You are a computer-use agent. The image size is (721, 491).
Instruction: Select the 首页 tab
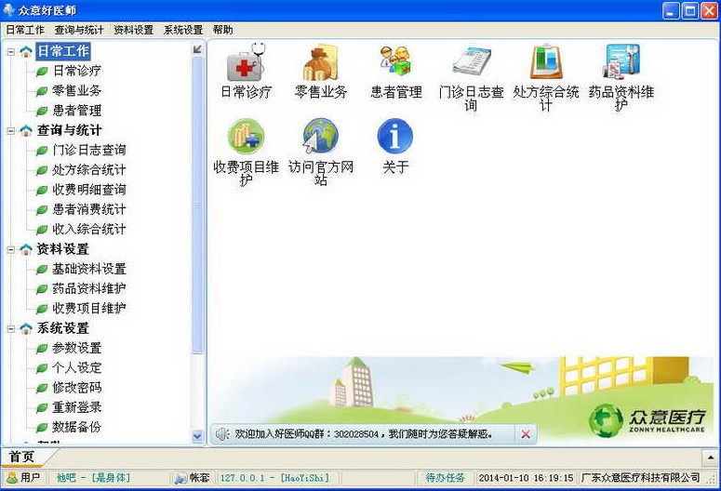(20, 457)
